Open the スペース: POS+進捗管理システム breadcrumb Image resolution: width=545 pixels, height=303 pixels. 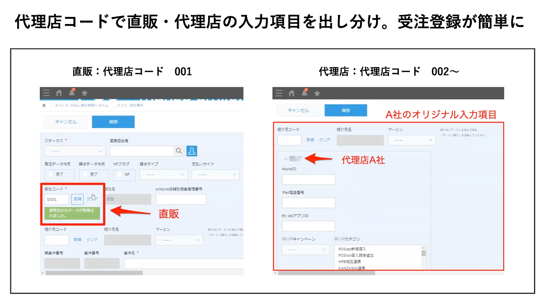[x=81, y=106]
